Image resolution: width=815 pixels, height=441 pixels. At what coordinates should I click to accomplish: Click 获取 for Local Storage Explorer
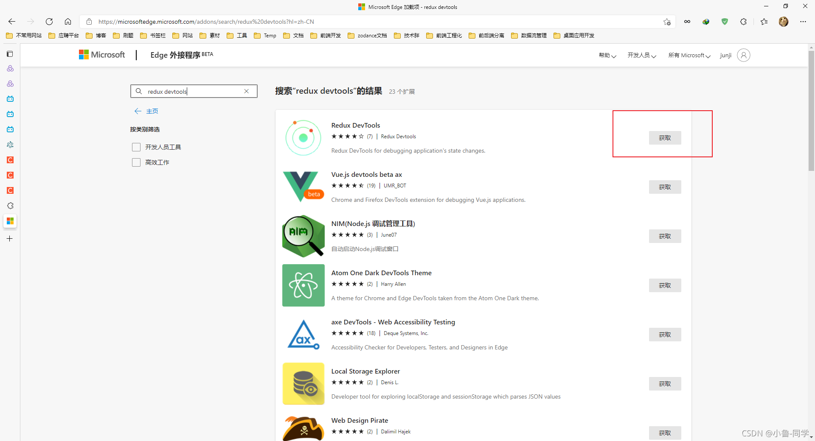coord(665,384)
